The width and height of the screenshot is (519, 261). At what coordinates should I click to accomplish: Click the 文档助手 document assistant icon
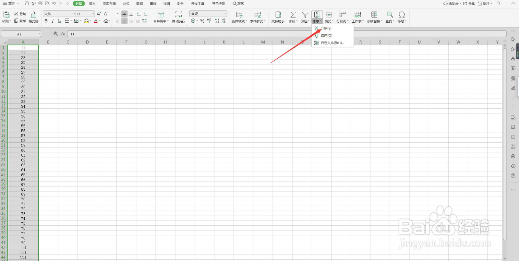click(x=278, y=15)
